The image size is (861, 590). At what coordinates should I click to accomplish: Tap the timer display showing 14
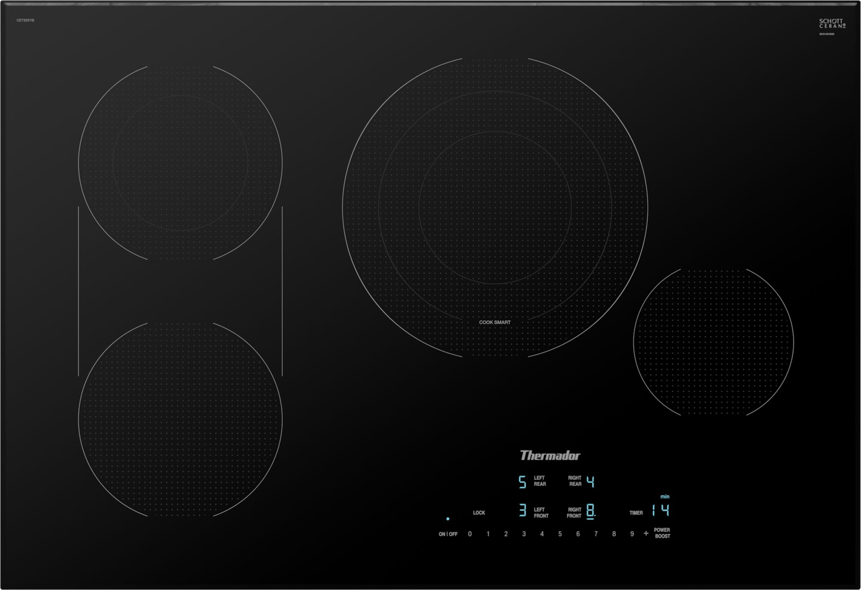point(661,510)
